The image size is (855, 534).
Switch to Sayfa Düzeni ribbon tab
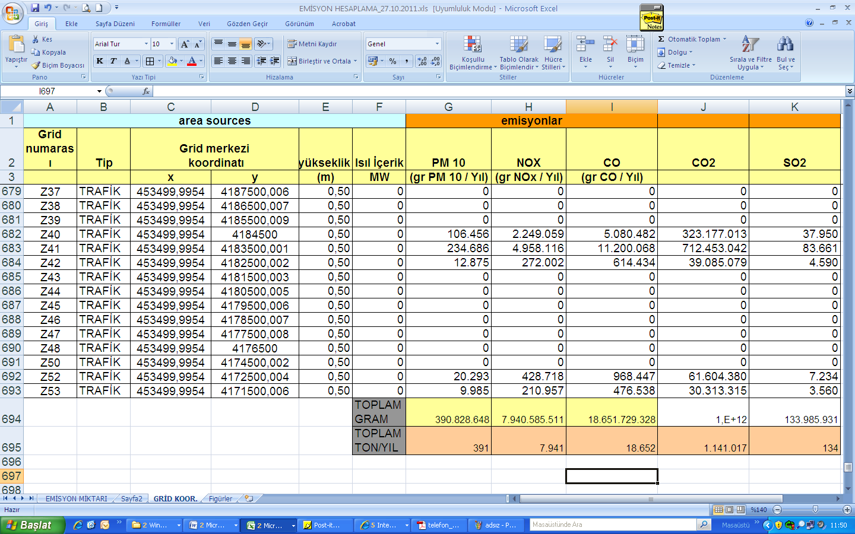[115, 24]
